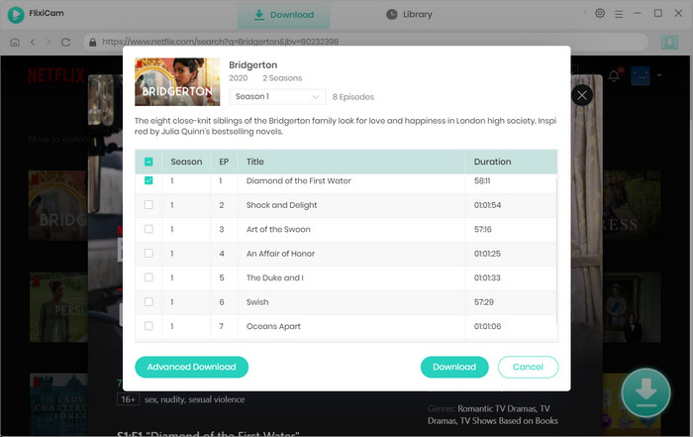Viewport: 693px width, 437px height.
Task: Navigate back with the arrow icon
Action: point(33,42)
